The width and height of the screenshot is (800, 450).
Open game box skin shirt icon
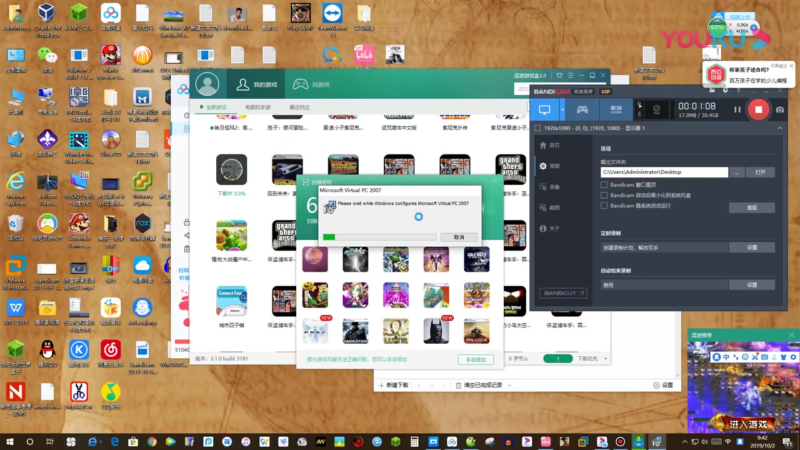pyautogui.click(x=559, y=75)
